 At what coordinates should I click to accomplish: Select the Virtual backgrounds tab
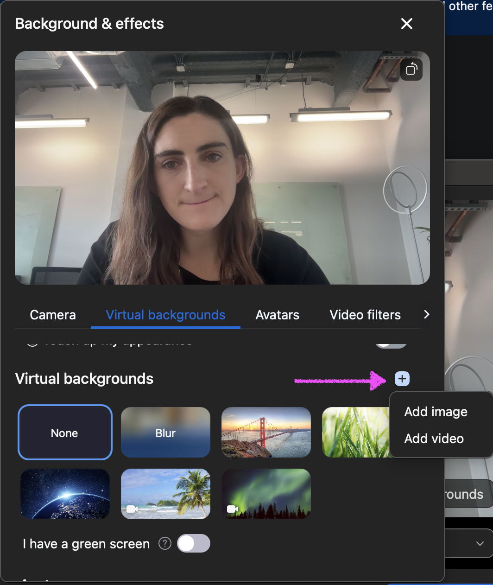tap(165, 315)
